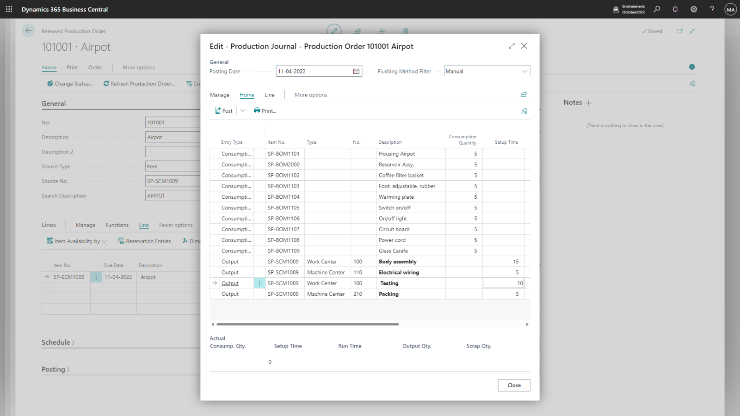The height and width of the screenshot is (416, 740).
Task: Open the calendar picker for Posting Date
Action: [x=356, y=71]
